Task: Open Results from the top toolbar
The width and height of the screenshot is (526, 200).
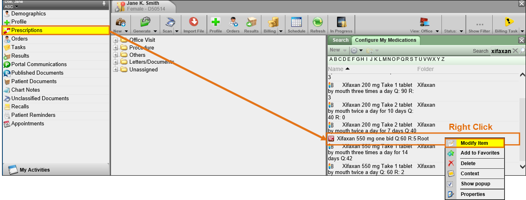Action: point(251,25)
